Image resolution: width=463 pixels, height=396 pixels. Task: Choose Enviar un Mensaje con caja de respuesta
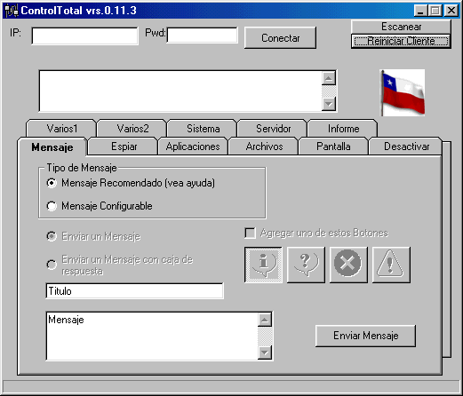[52, 265]
